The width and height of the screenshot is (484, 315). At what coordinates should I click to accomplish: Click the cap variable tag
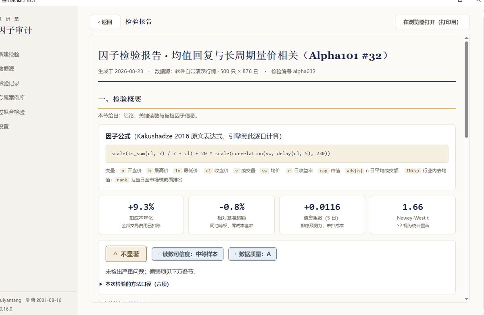pos(323,171)
